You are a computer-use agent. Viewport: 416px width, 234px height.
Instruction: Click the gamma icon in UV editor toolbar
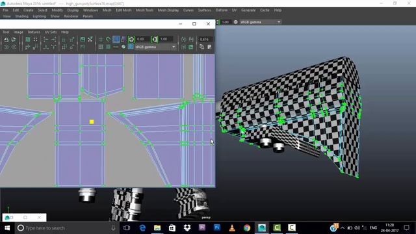tap(155, 39)
